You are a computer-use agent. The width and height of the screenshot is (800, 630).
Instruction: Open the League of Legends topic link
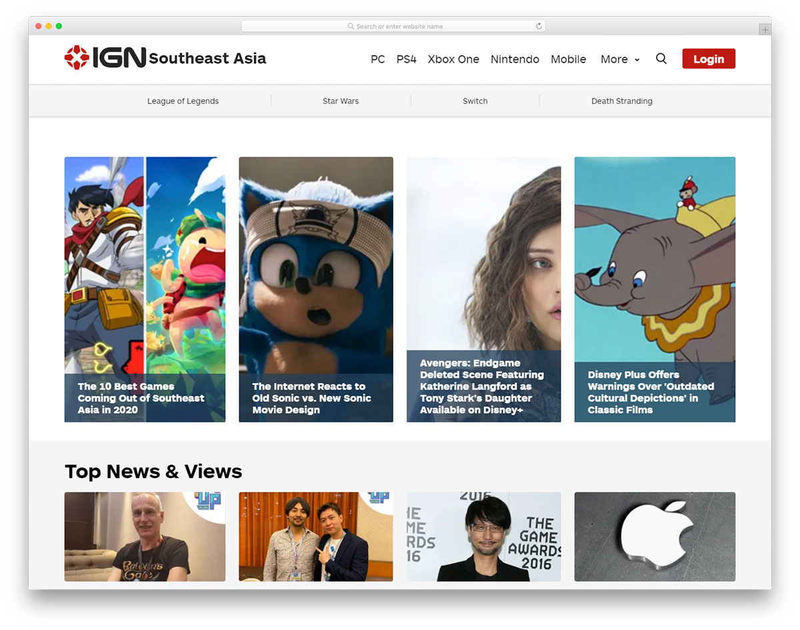[183, 101]
